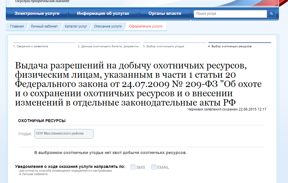
Task: Enable SMS notifications checkbox
Action: (x=133, y=167)
